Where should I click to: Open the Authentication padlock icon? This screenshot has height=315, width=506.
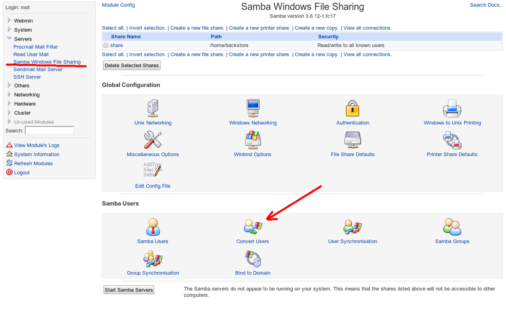pyautogui.click(x=353, y=108)
